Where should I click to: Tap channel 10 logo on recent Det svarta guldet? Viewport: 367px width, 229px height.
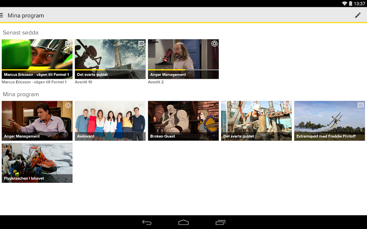pos(141,44)
